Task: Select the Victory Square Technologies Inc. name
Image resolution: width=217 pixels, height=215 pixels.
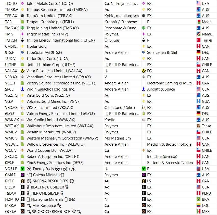Action: pos(61,83)
